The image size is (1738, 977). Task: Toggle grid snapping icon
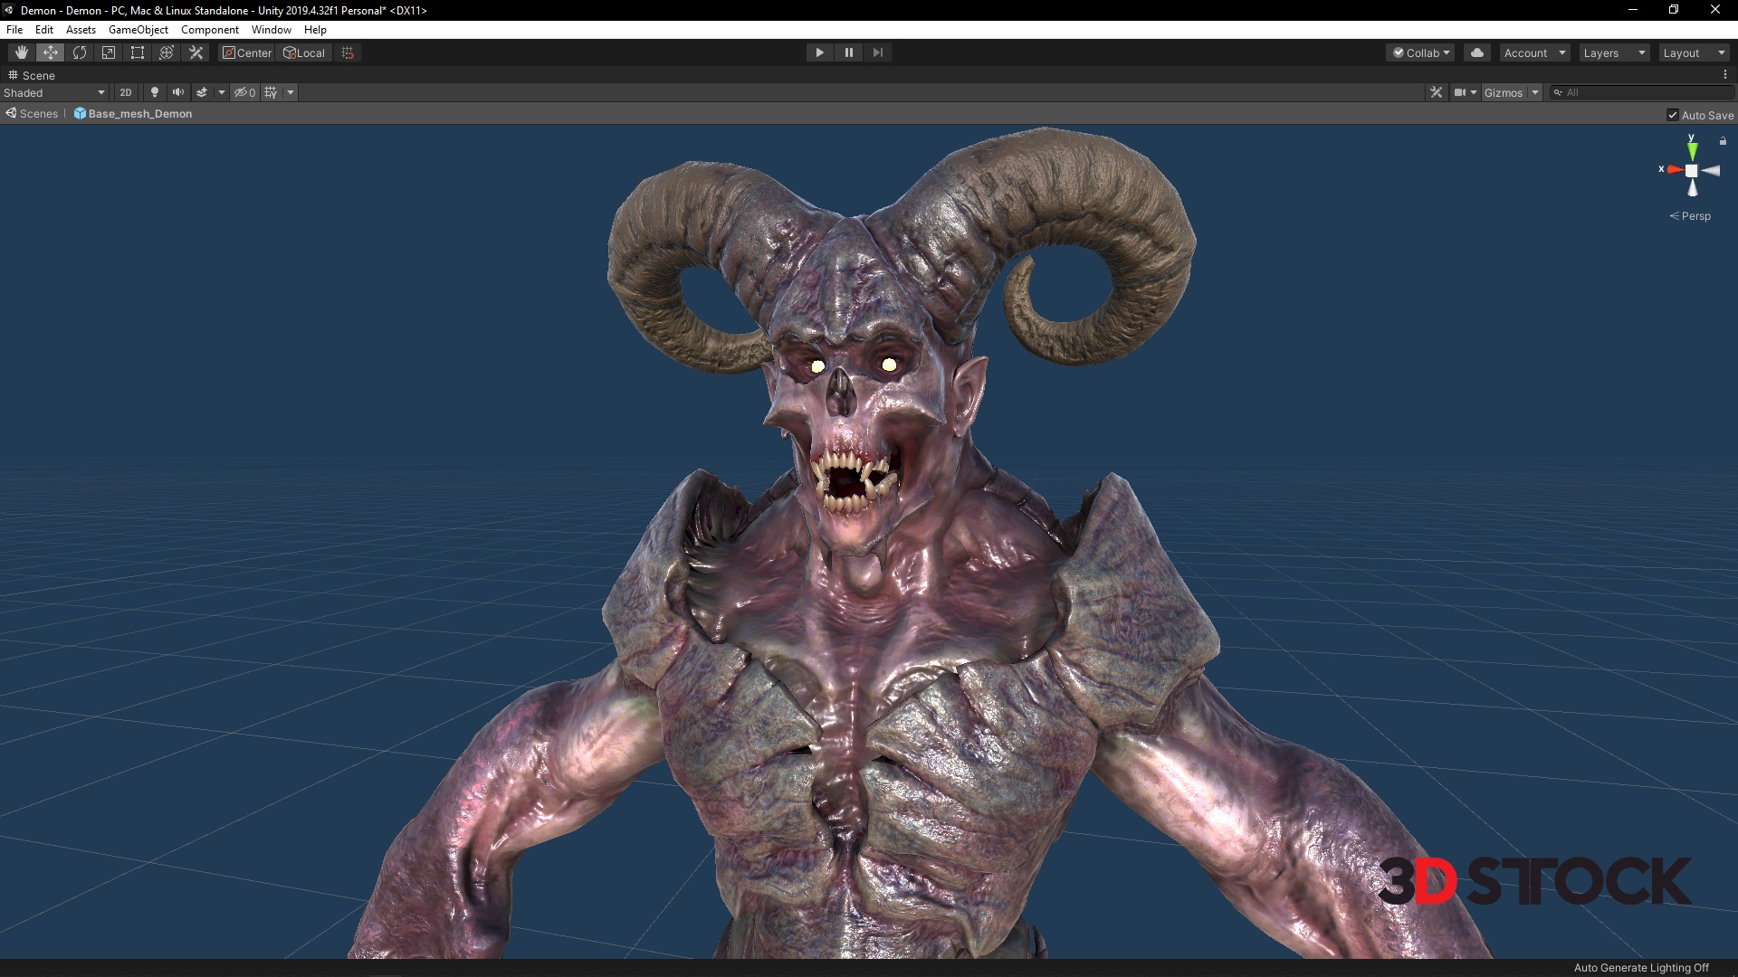pos(348,52)
